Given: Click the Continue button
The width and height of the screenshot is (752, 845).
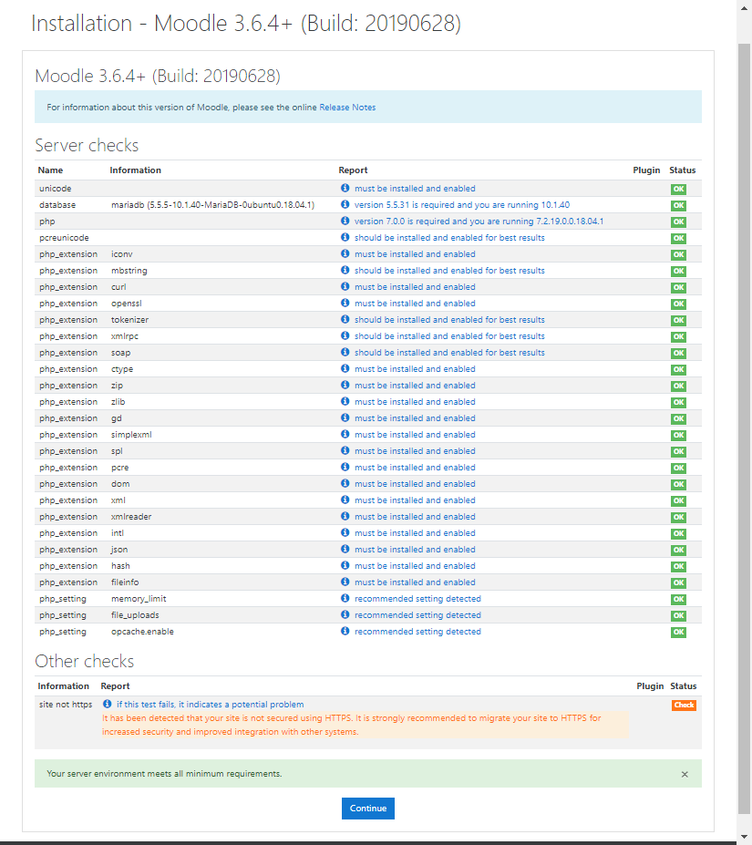Looking at the screenshot, I should point(368,809).
